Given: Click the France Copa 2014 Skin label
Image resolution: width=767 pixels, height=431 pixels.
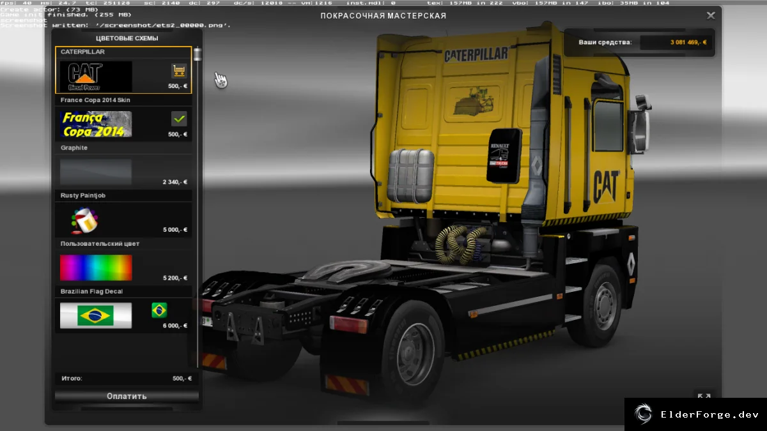Looking at the screenshot, I should click(95, 100).
